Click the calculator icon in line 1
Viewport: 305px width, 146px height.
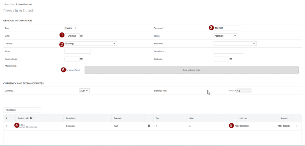coord(149,126)
